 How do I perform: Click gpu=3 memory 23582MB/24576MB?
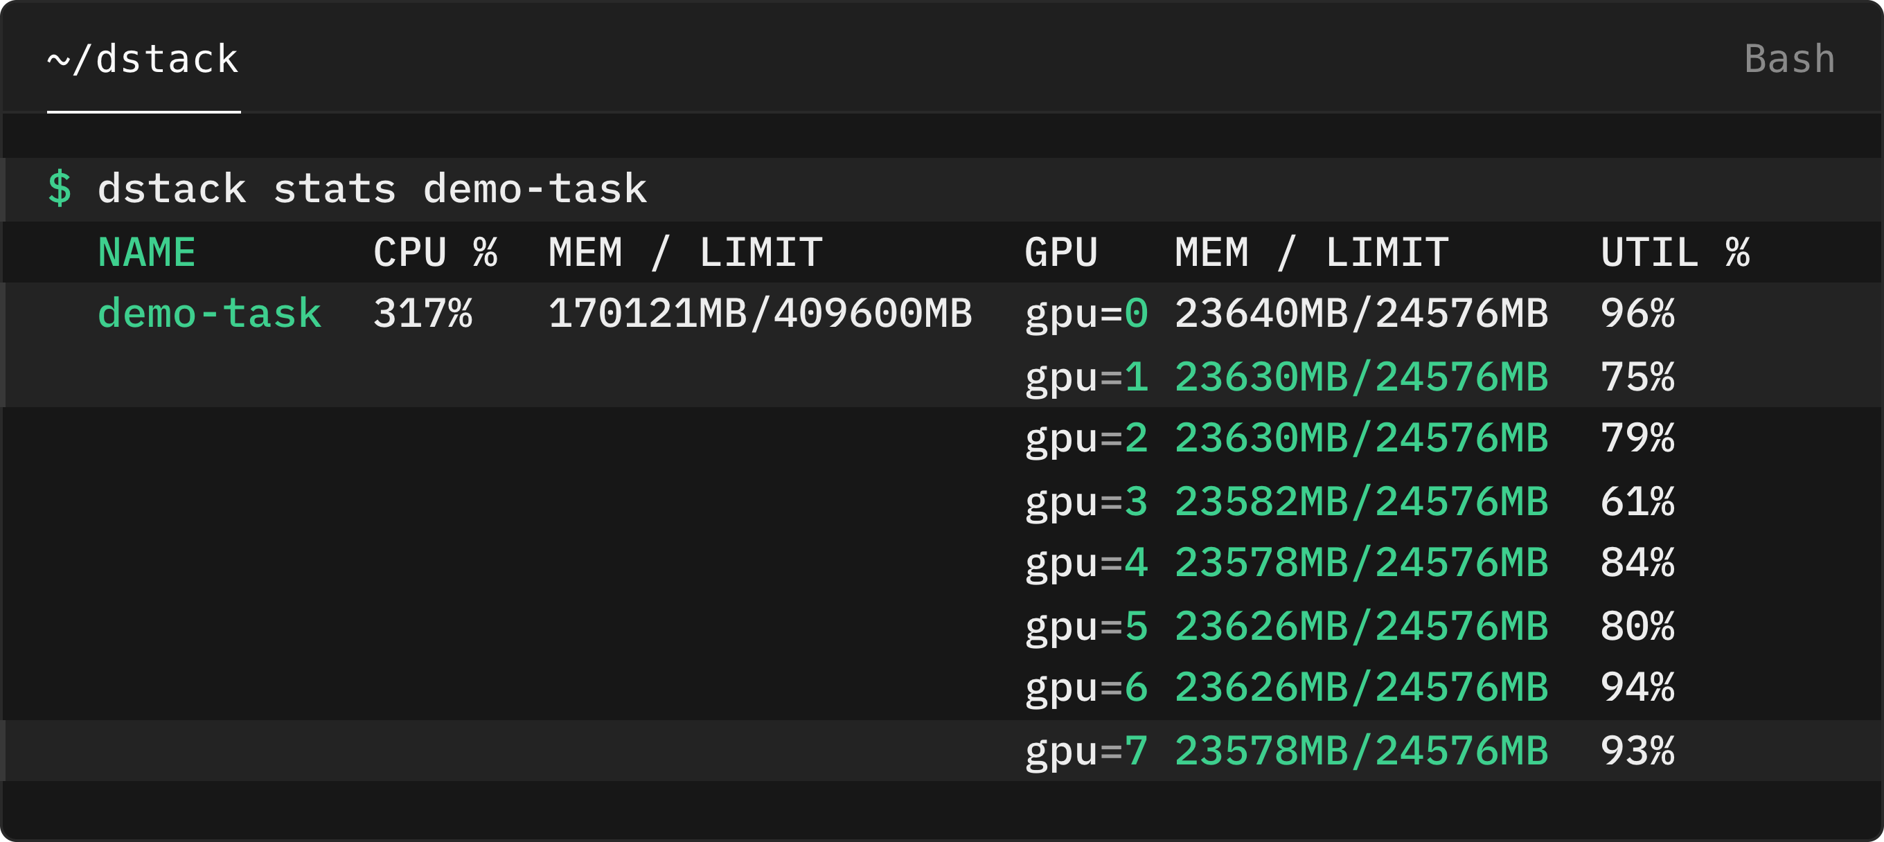click(1362, 502)
